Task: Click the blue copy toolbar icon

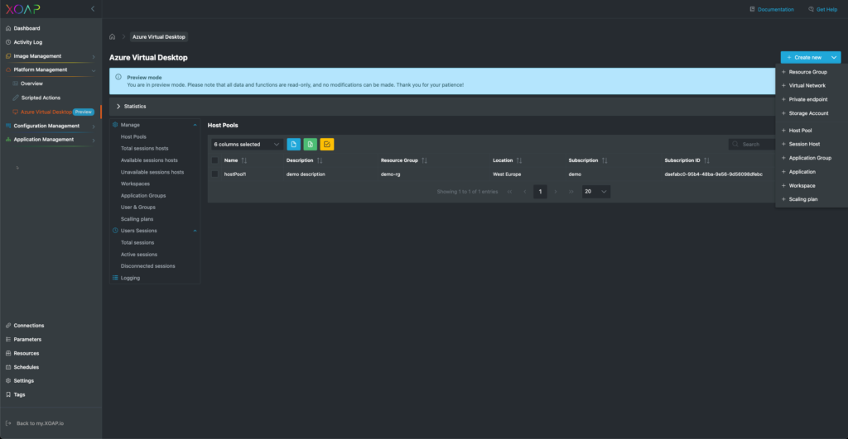Action: pyautogui.click(x=294, y=144)
